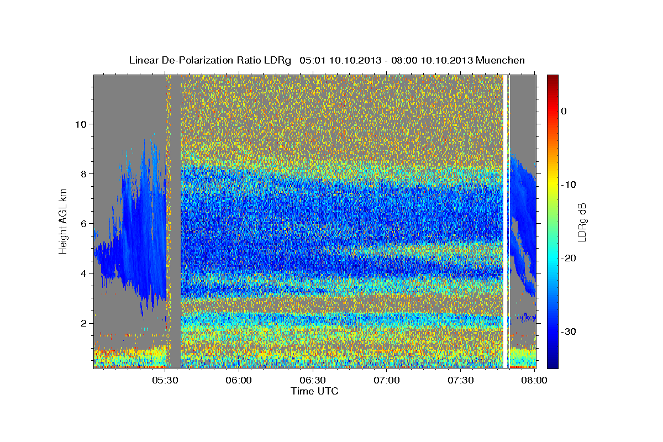663x442 pixels.
Task: Click the 07:30 time tick label
Action: tap(460, 380)
